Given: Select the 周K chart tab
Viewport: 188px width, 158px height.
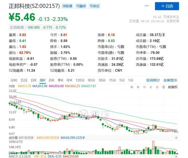Looking at the screenshot, I should click(x=42, y=80).
